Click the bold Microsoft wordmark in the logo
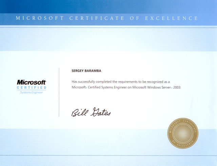This screenshot has width=217, height=166. (x=32, y=82)
